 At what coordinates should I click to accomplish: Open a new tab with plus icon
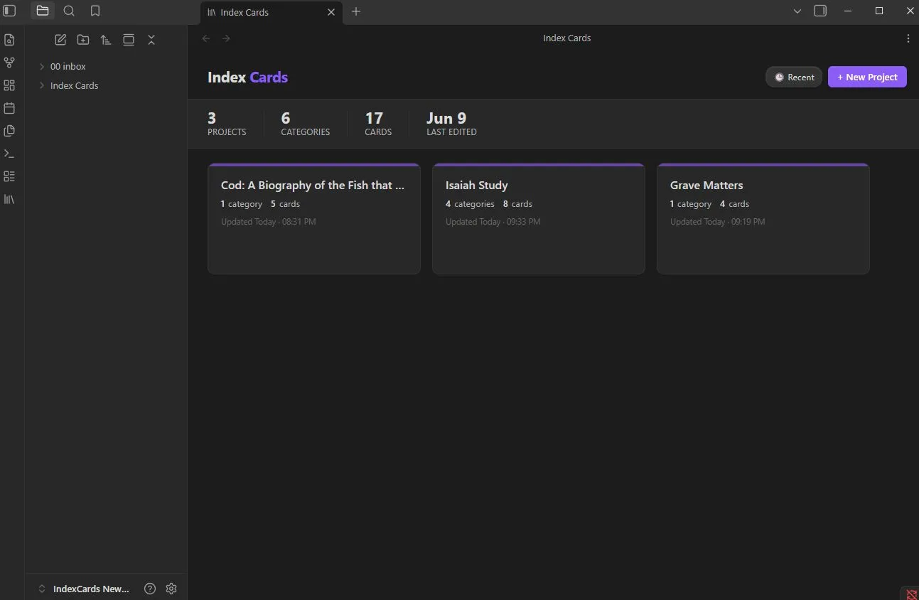coord(356,11)
